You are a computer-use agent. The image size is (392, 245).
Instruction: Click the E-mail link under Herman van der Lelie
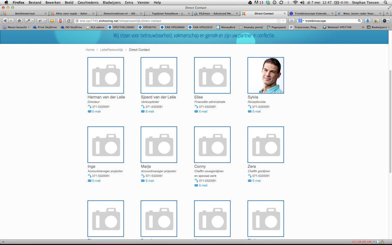click(x=96, y=111)
